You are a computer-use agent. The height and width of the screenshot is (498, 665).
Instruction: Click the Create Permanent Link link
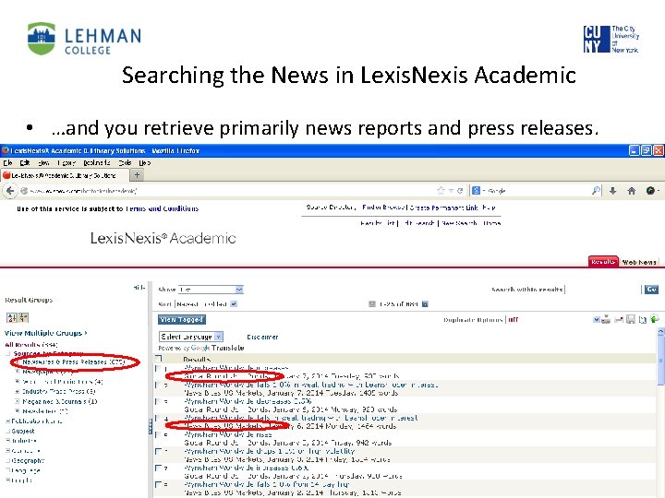tap(443, 207)
